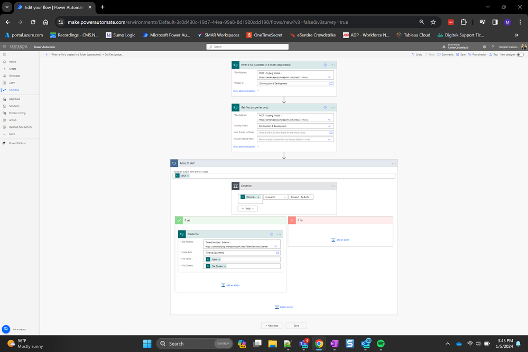The height and width of the screenshot is (352, 528).
Task: Show advanced options on trigger card
Action: tap(246, 91)
